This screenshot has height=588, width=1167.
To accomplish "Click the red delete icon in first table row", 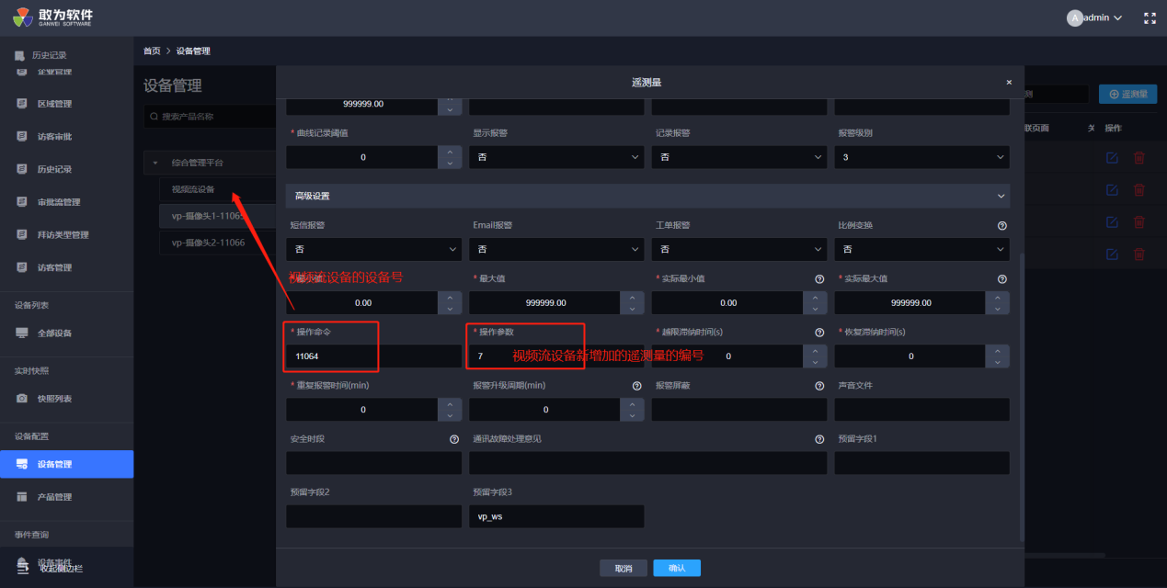I will click(x=1139, y=158).
